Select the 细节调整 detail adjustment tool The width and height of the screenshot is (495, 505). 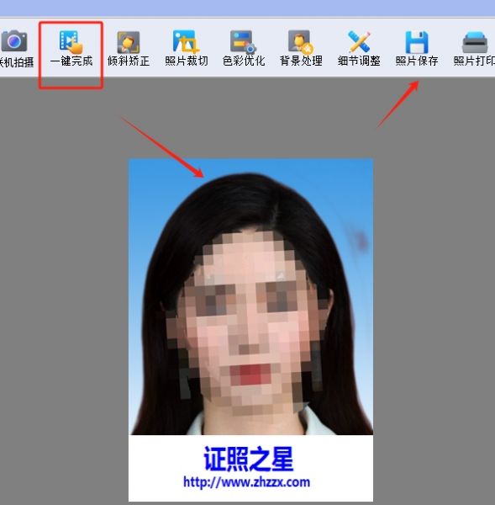point(359,48)
